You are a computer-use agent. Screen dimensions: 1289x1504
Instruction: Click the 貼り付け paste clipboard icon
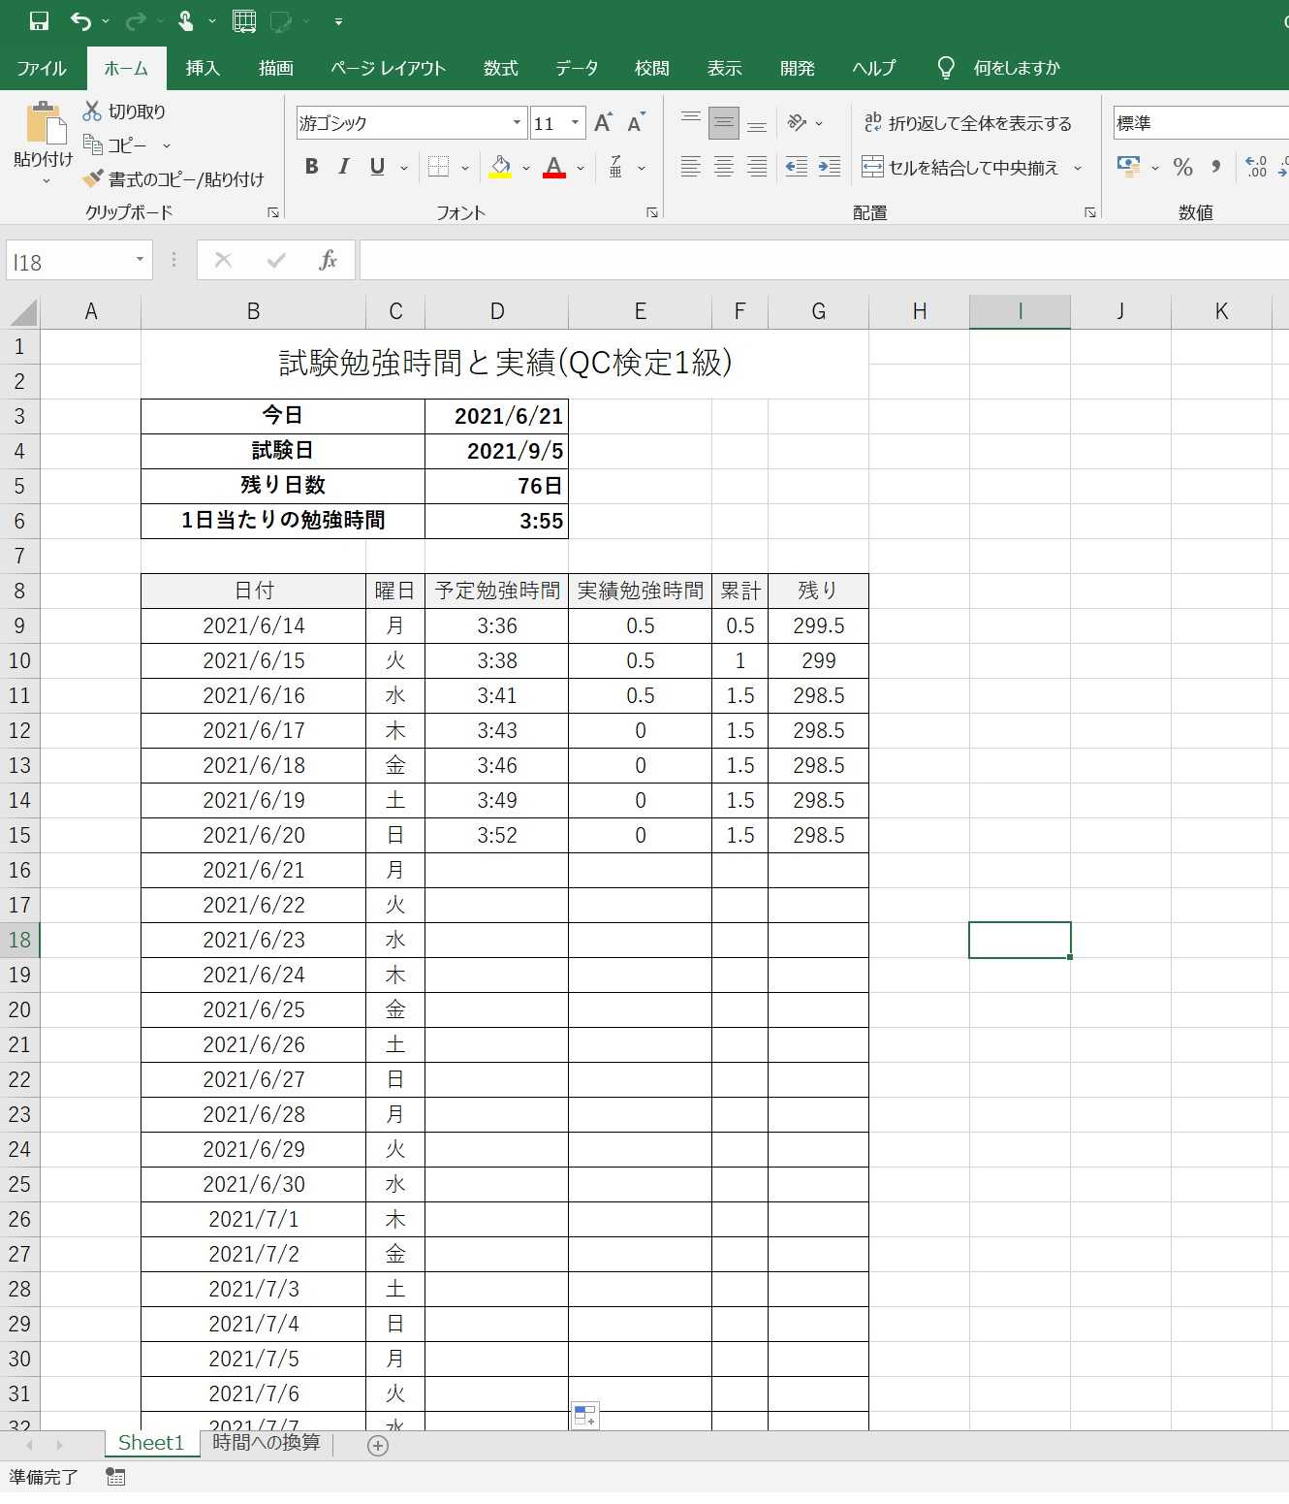click(45, 123)
